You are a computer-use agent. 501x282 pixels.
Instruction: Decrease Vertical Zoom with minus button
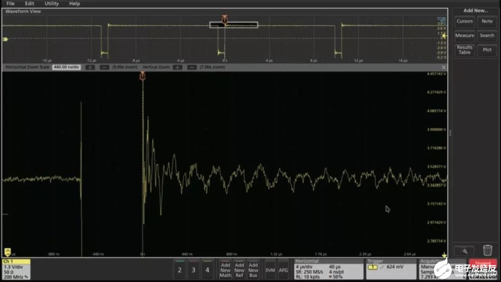click(192, 67)
